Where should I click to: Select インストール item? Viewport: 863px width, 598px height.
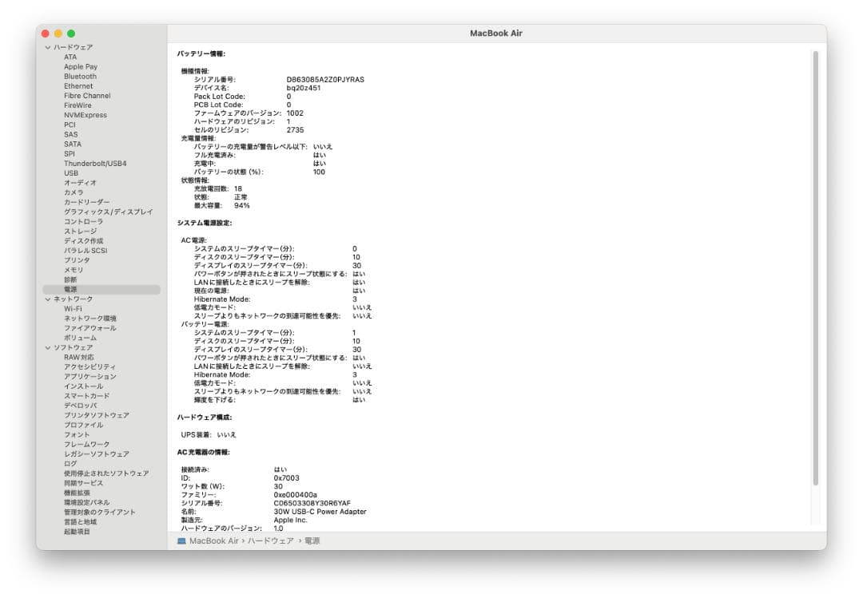[83, 386]
